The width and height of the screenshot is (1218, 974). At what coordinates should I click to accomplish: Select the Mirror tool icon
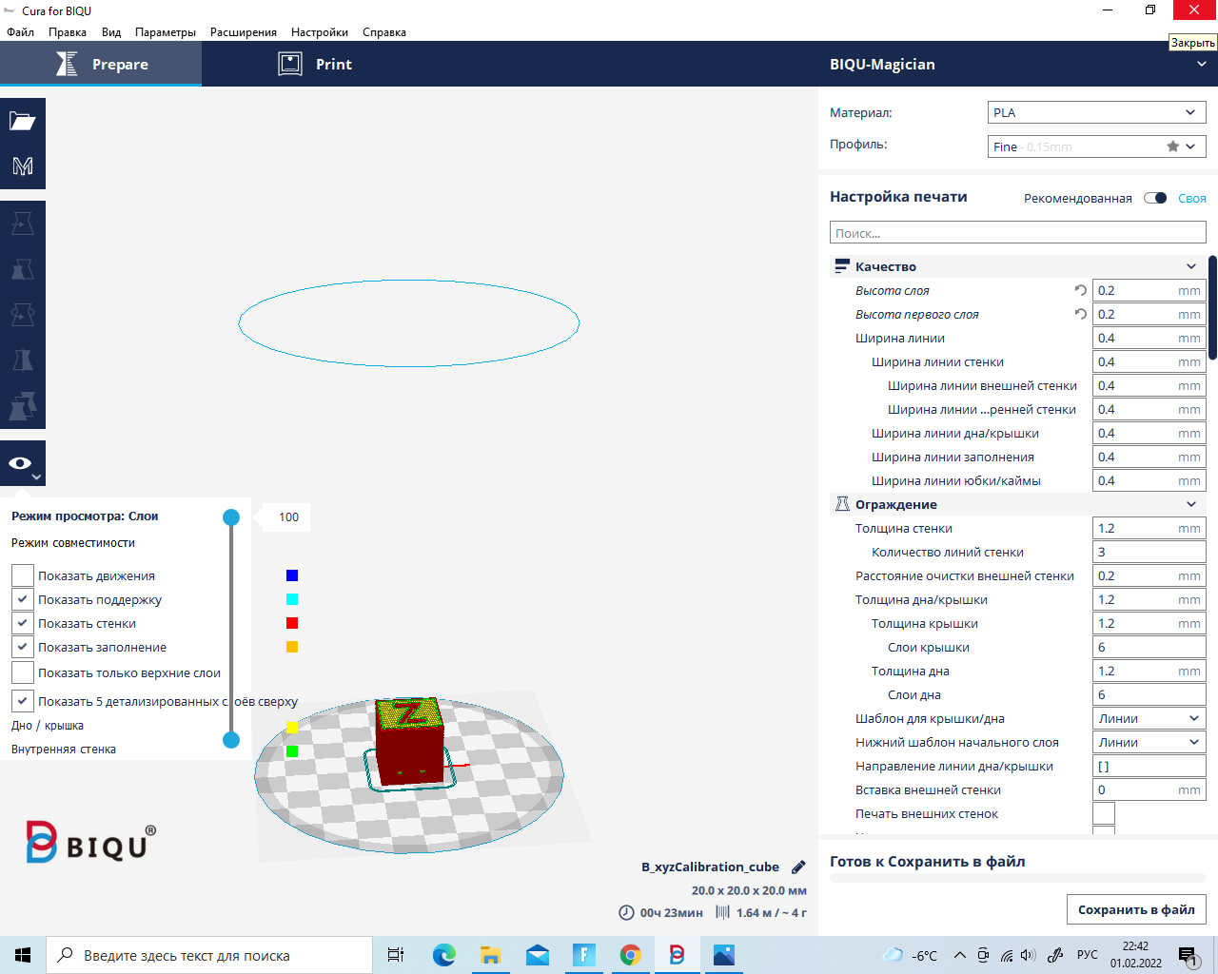coord(23,360)
